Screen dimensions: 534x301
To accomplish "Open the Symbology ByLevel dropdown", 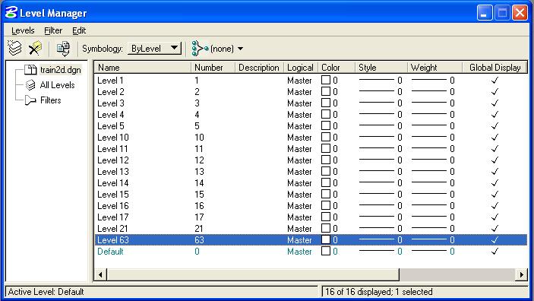I will tap(154, 49).
